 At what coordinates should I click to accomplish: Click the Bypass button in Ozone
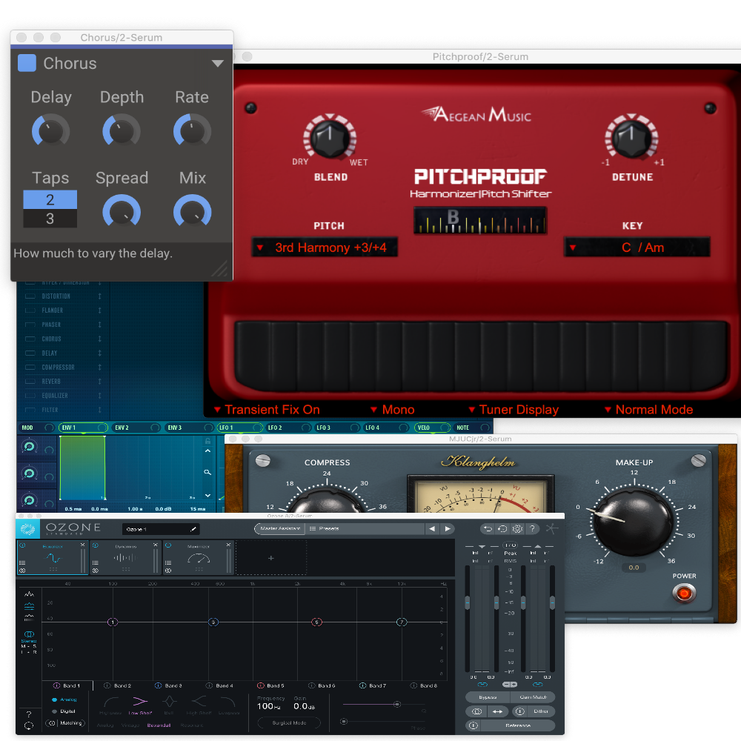coord(487,697)
